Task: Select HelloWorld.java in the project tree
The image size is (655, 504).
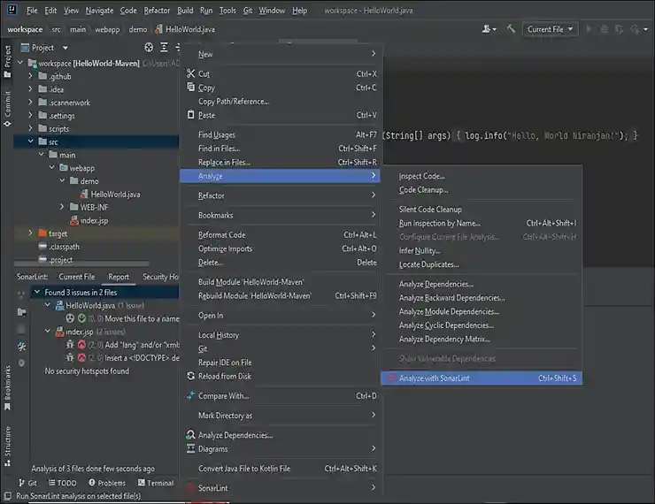Action: pos(115,194)
